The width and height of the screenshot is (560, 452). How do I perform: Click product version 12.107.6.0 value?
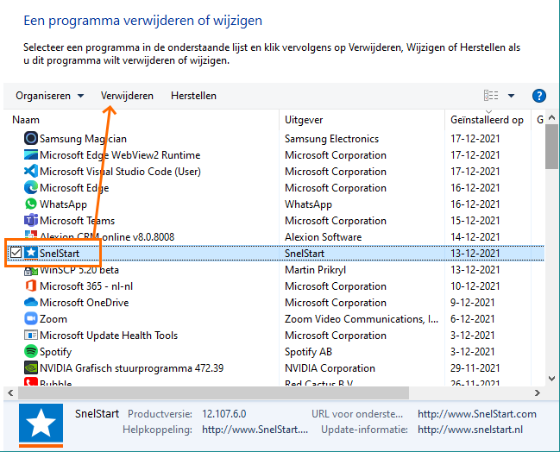click(x=224, y=414)
